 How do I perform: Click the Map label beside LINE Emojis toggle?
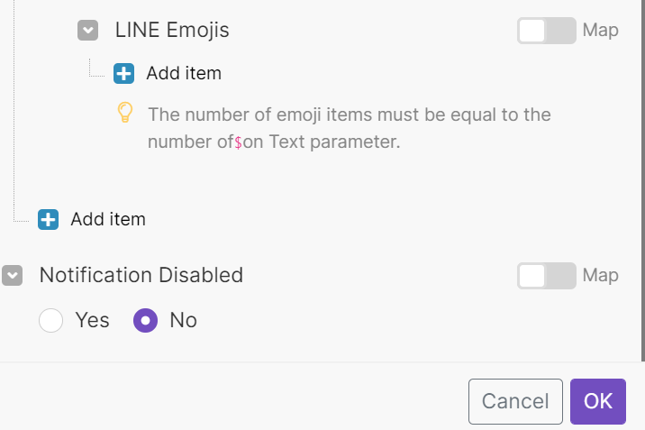600,31
